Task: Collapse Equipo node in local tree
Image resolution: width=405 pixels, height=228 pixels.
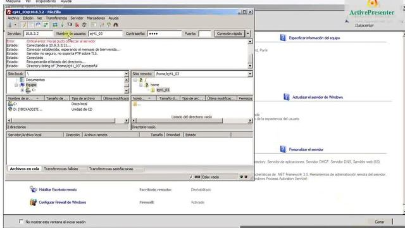Action: coord(16,85)
